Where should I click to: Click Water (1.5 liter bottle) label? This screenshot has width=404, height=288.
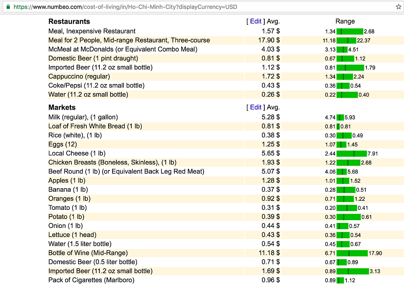pos(80,244)
